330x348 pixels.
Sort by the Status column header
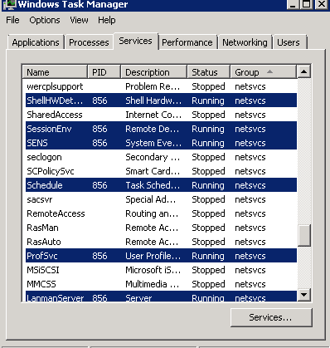pos(208,72)
